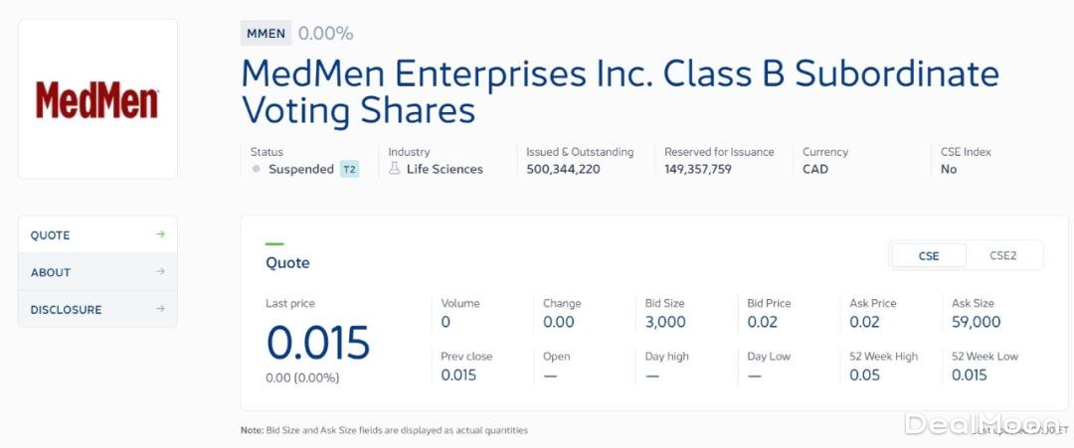Click the 0.015 last price value
The image size is (1074, 448).
[317, 343]
